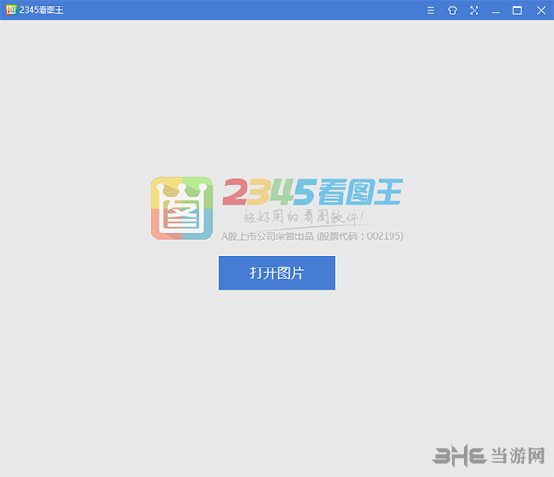
Task: Open the skin (shirt) icon
Action: (452, 10)
